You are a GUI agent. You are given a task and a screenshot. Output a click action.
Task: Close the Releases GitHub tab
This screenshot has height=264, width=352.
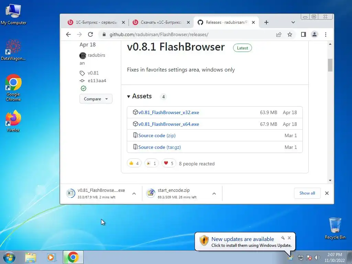253,22
